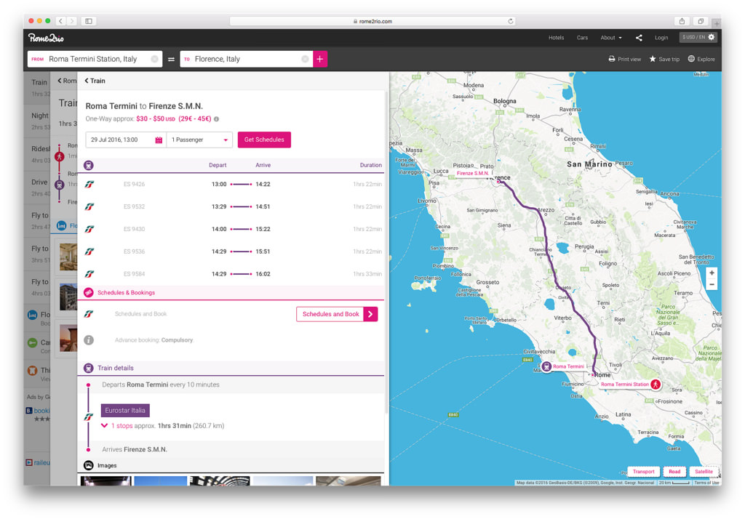Viewport: 745px width, 519px height.
Task: Click the Schedules & Bookings heading
Action: coord(126,292)
